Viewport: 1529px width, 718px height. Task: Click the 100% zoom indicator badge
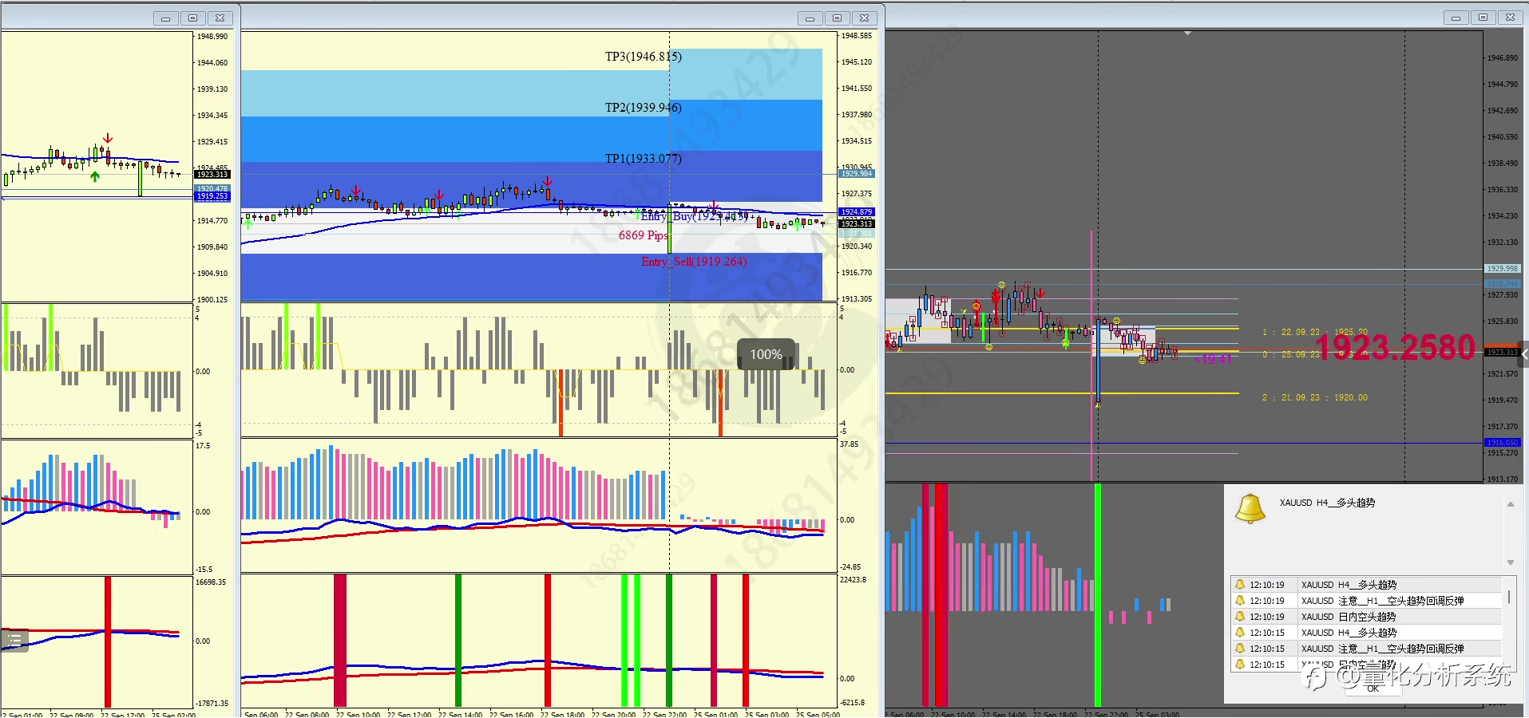[766, 354]
